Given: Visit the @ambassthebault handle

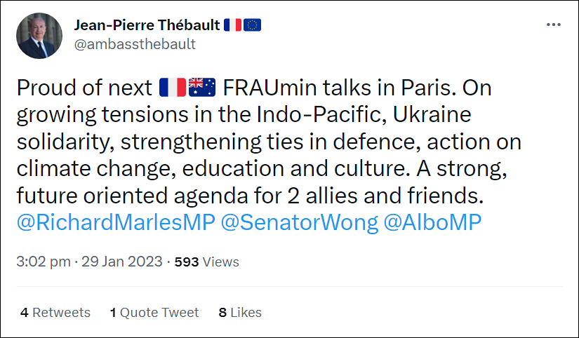Looking at the screenshot, I should [x=135, y=43].
